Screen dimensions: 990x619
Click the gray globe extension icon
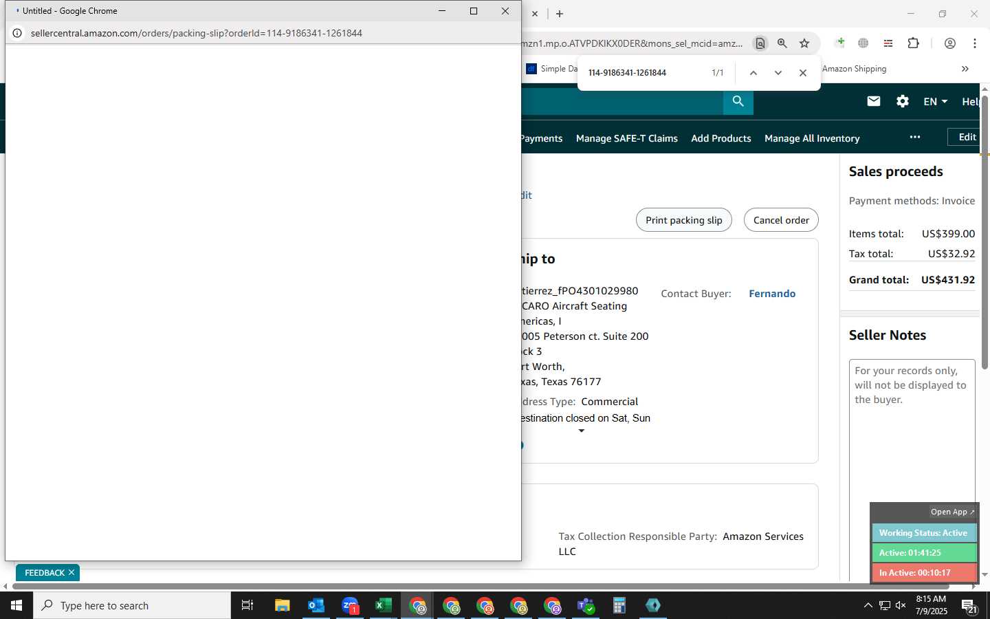pos(863,43)
